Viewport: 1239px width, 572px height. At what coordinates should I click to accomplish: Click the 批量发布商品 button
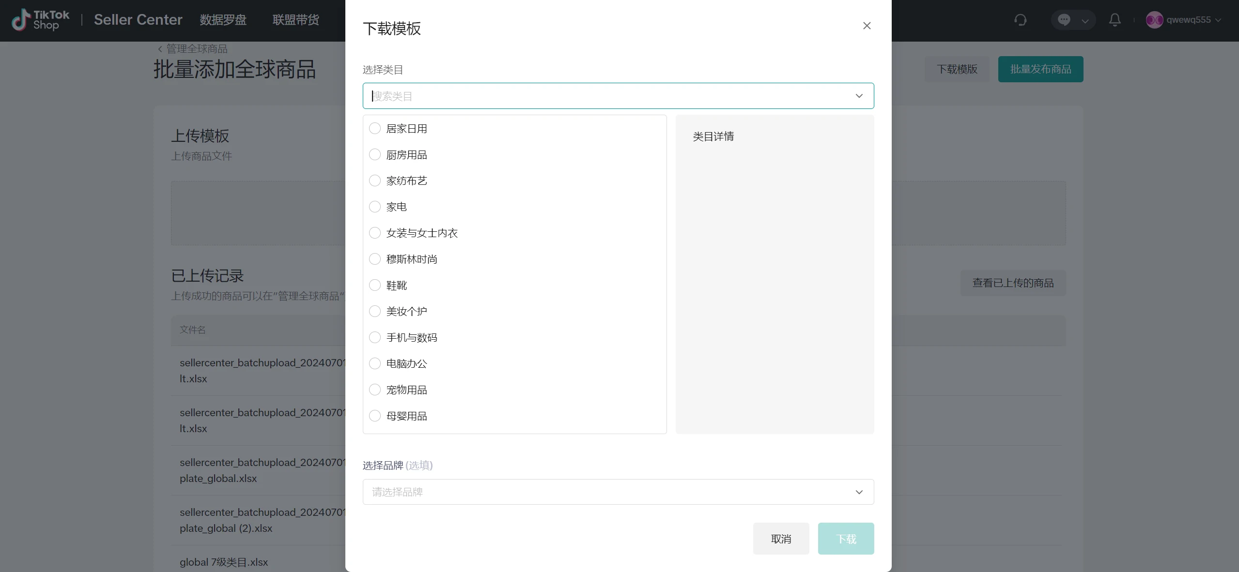click(x=1040, y=69)
